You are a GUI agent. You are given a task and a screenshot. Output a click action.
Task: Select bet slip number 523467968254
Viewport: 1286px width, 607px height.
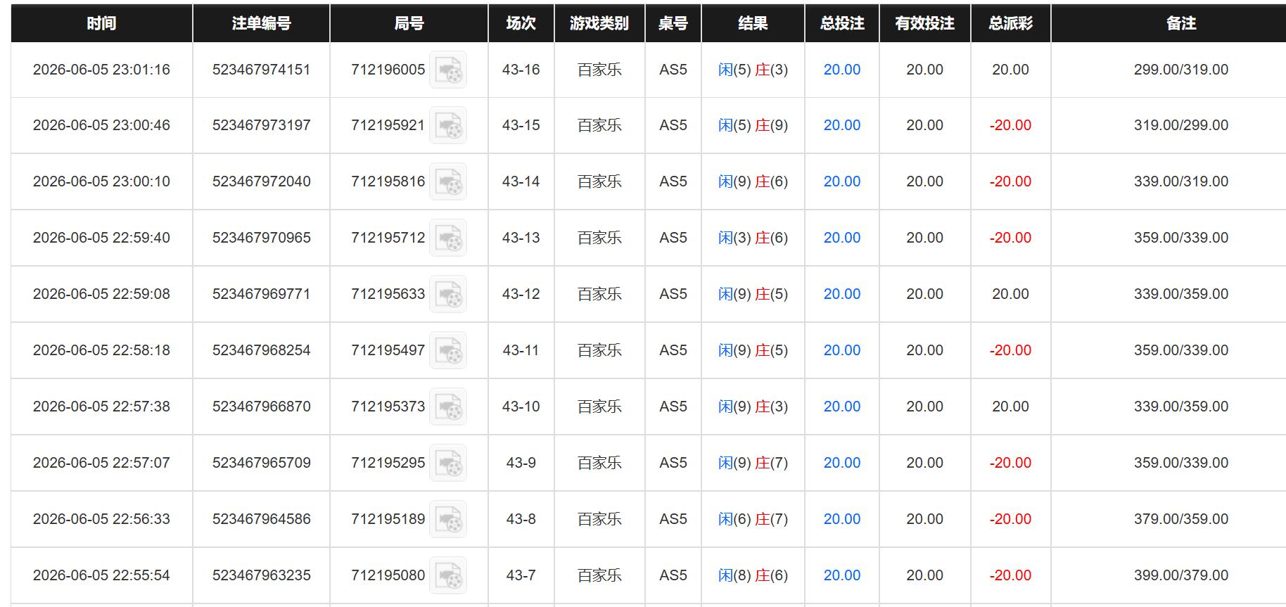pyautogui.click(x=261, y=350)
